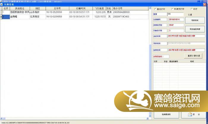Click the current-row arrow marker beside 金询峰

1,17
